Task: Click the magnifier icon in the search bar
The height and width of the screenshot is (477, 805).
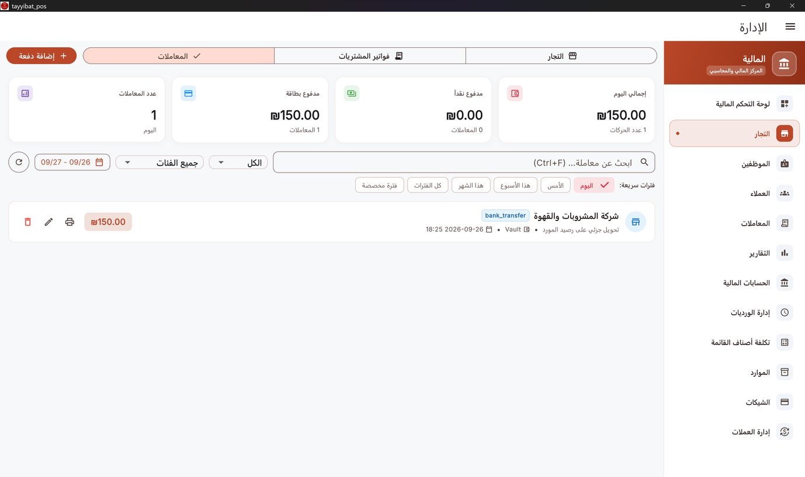Action: pyautogui.click(x=644, y=162)
